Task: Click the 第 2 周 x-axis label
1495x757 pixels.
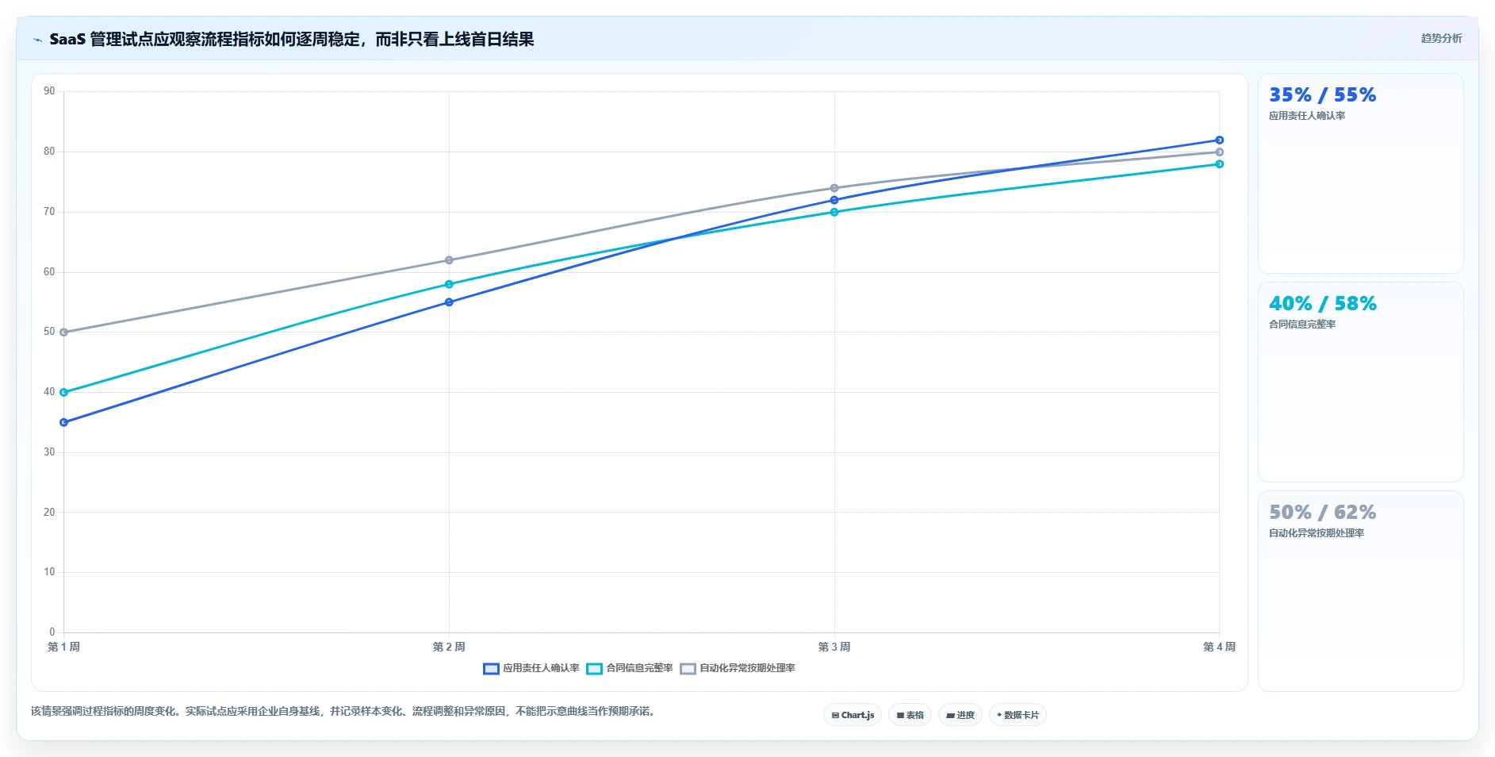Action: 449,647
